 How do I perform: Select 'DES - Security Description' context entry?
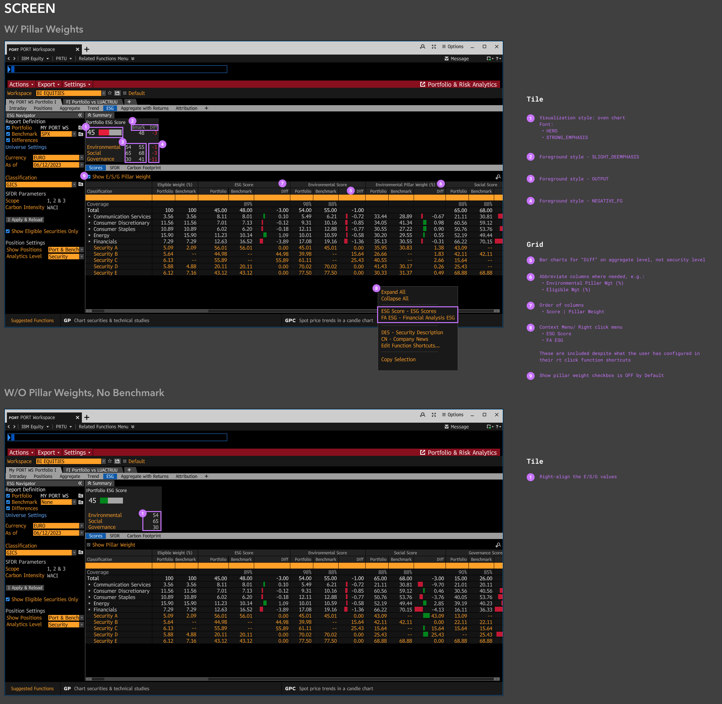coord(412,332)
